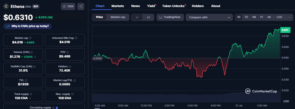The height and width of the screenshot is (109, 295).
Task: Select the 7D time range
Action: coord(246,17)
